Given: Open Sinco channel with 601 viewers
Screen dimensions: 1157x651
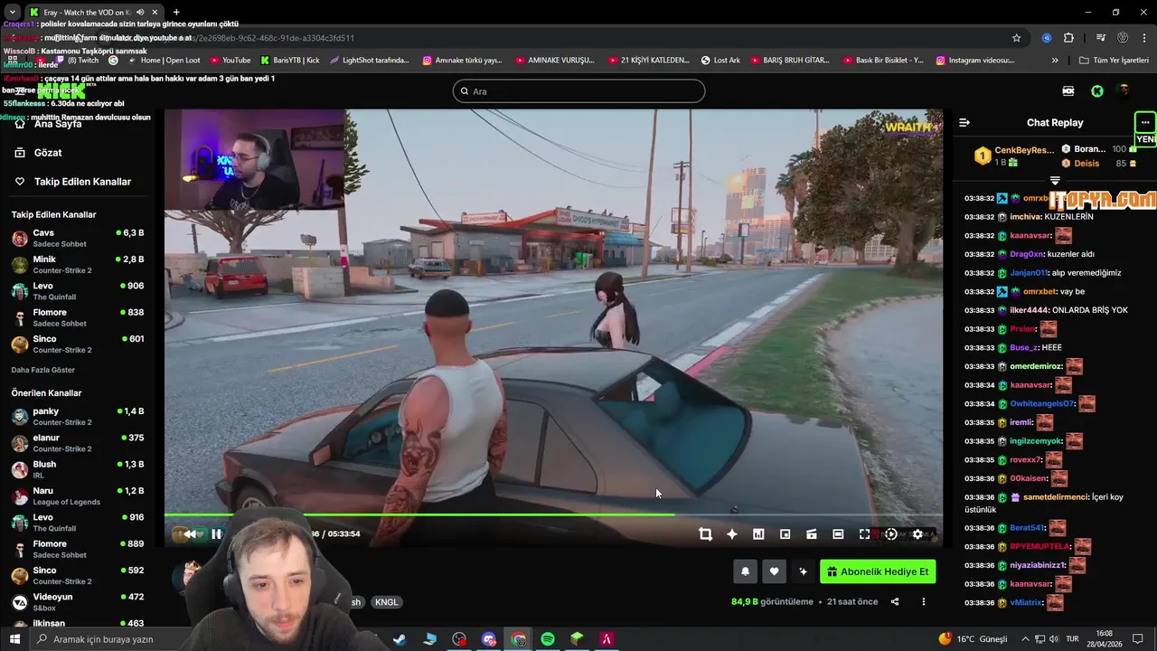Looking at the screenshot, I should 78,344.
